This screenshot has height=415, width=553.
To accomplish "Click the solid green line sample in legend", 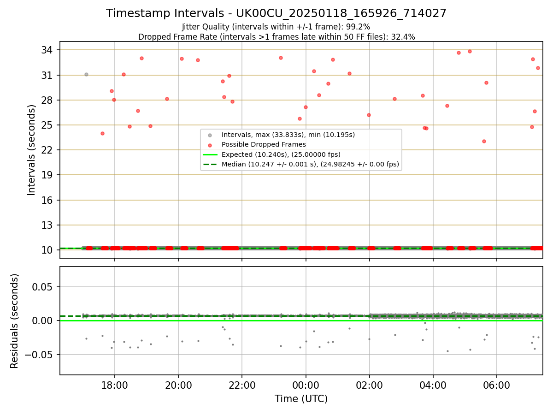I will 210,154.
